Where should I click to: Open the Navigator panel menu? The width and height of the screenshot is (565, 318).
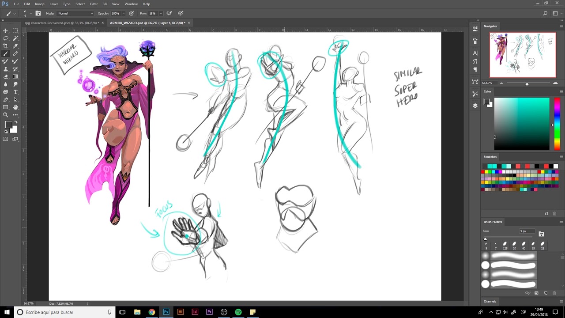click(561, 26)
